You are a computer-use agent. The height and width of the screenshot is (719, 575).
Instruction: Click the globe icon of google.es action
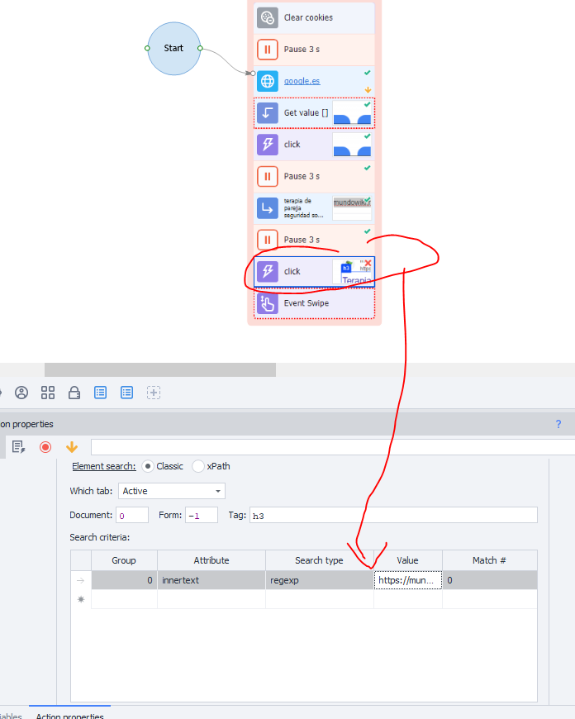click(268, 81)
